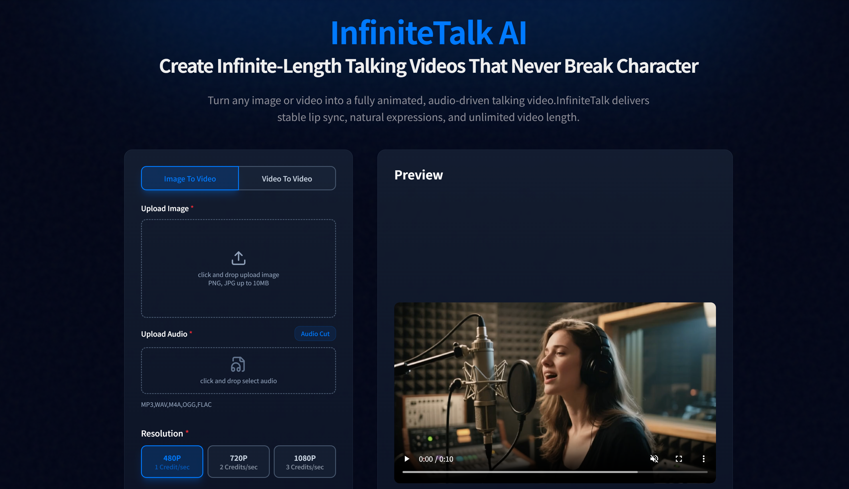Choose 720P at 2 Credits/sec

point(239,462)
